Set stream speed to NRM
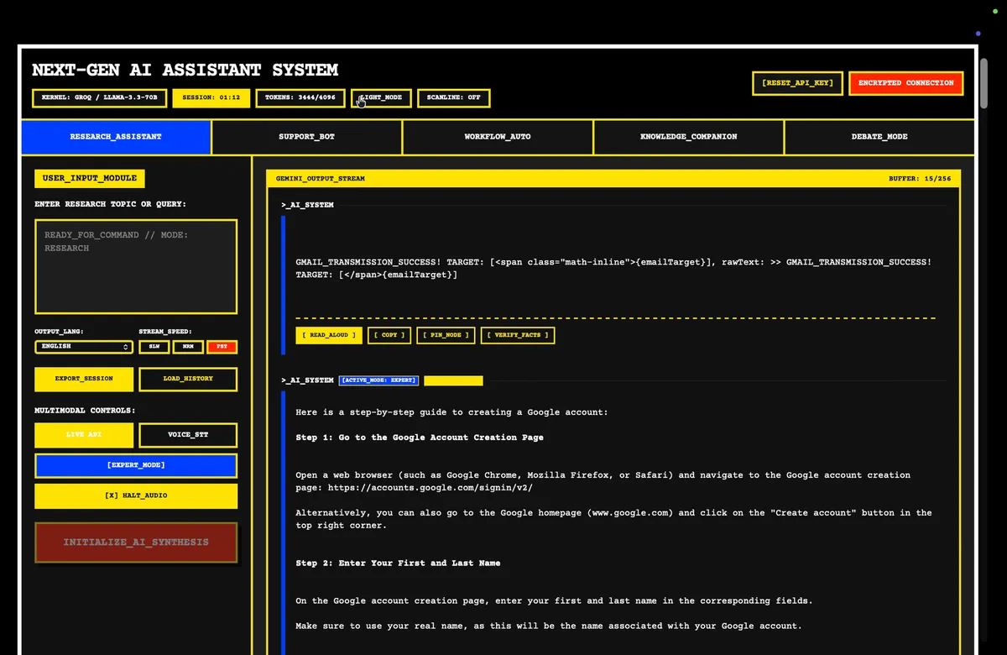The height and width of the screenshot is (655, 1007). [188, 347]
